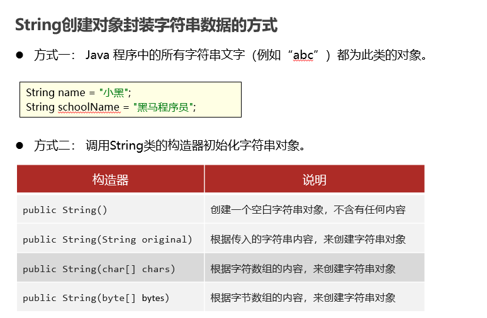Click the "说明" table header
This screenshot has width=487, height=318.
[315, 179]
